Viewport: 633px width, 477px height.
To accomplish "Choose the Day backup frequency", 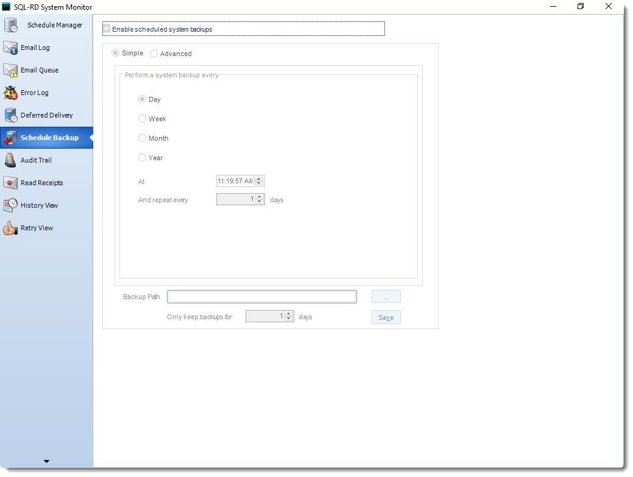I will tap(142, 99).
